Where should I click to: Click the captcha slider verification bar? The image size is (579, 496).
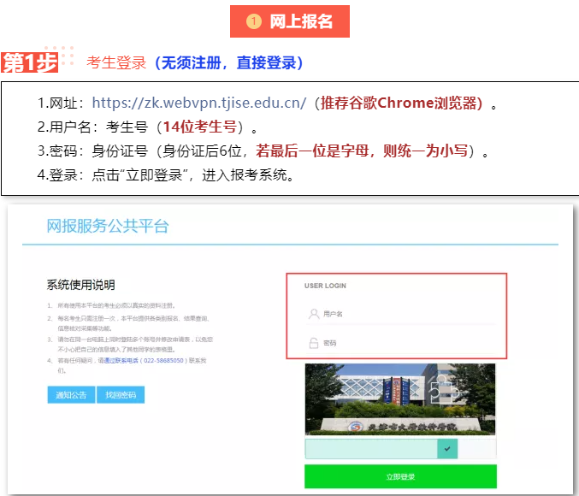click(x=370, y=448)
